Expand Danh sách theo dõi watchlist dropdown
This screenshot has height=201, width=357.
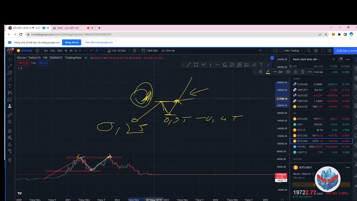(307, 59)
